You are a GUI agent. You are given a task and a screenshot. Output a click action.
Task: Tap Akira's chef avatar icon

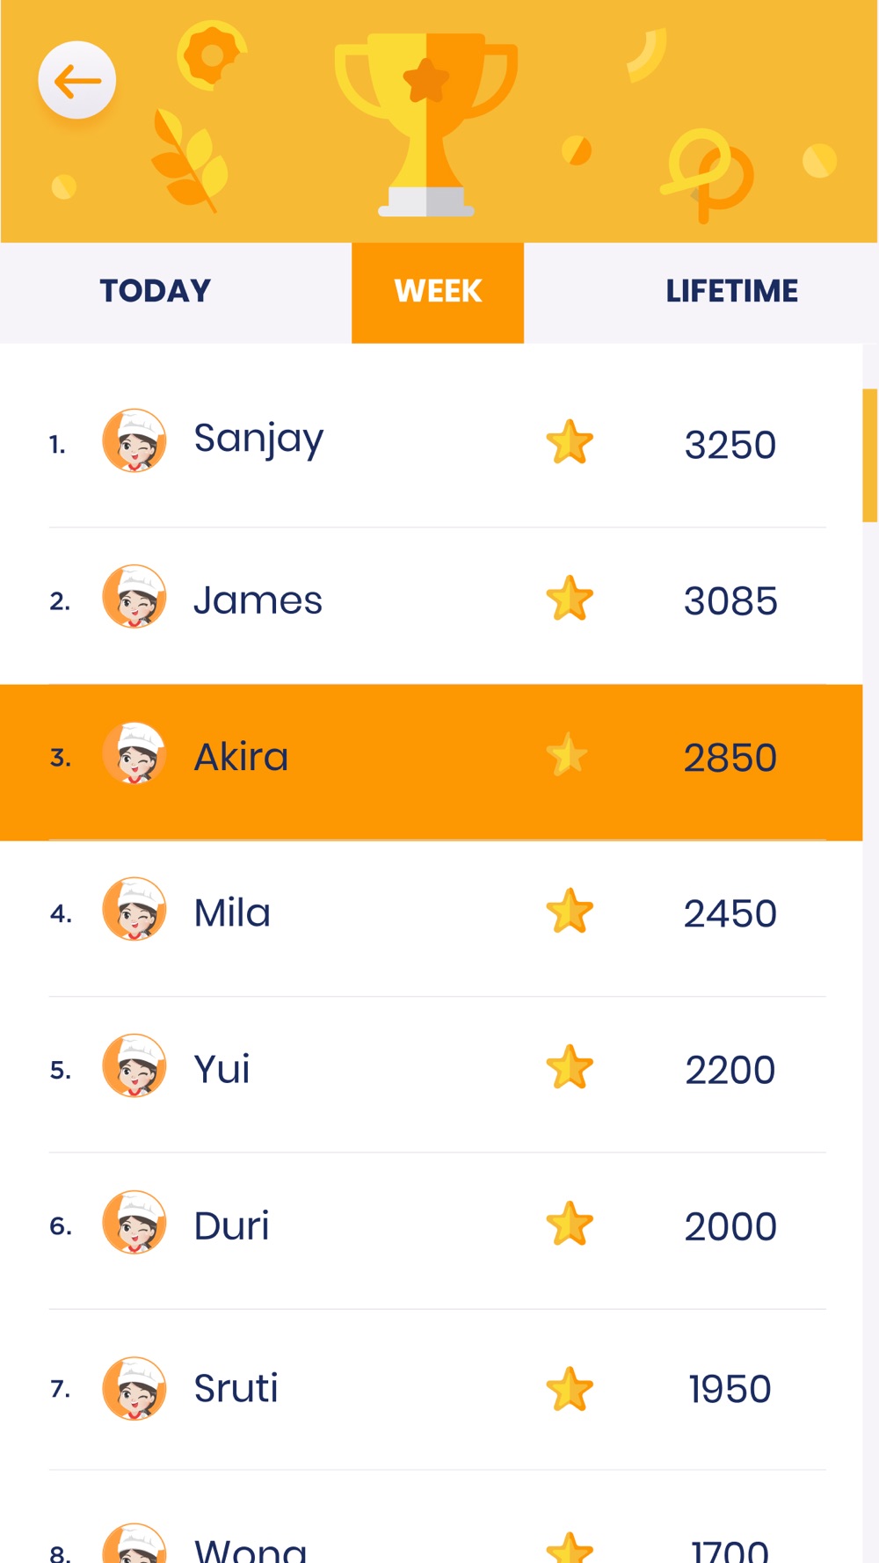point(134,754)
